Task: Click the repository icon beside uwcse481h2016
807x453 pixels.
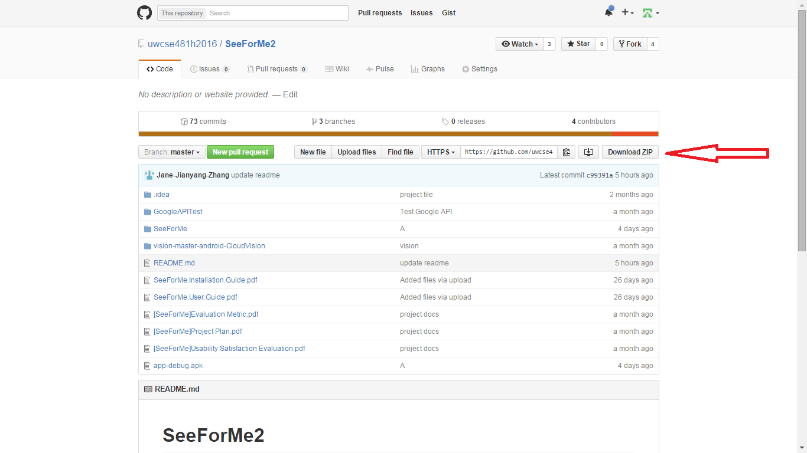Action: [x=141, y=44]
